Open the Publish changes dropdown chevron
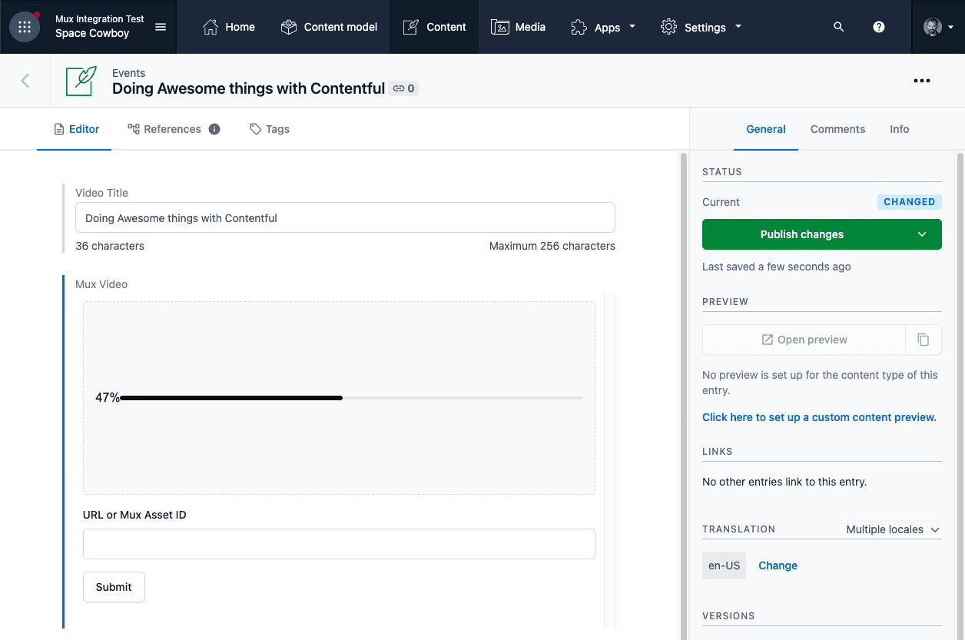965x640 pixels. tap(922, 234)
